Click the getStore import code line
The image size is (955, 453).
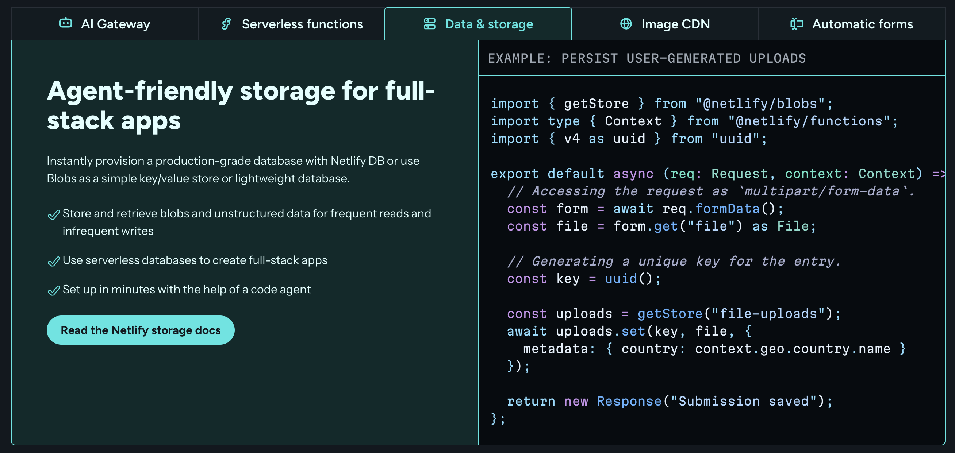661,103
